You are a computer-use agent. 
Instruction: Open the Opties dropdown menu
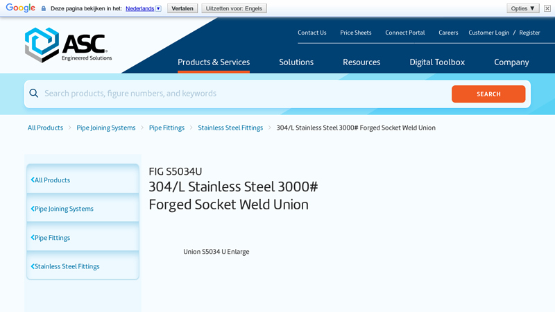click(523, 8)
